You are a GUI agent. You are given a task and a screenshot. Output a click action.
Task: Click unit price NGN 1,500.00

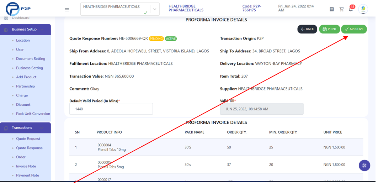click(x=334, y=147)
